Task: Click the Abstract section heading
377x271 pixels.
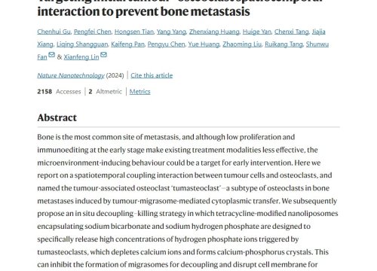Action: [x=57, y=117]
